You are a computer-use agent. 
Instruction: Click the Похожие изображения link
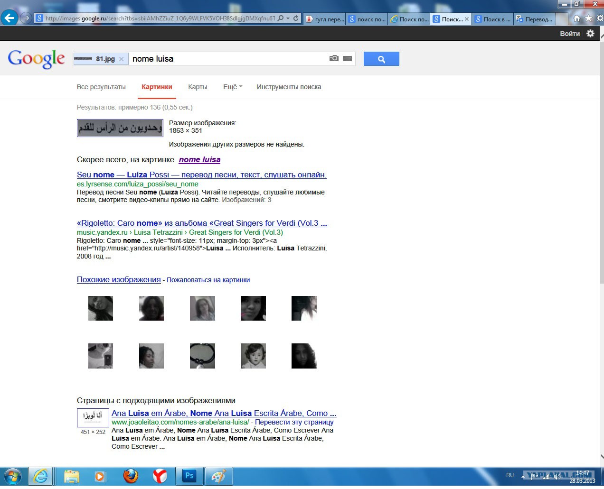(x=119, y=280)
